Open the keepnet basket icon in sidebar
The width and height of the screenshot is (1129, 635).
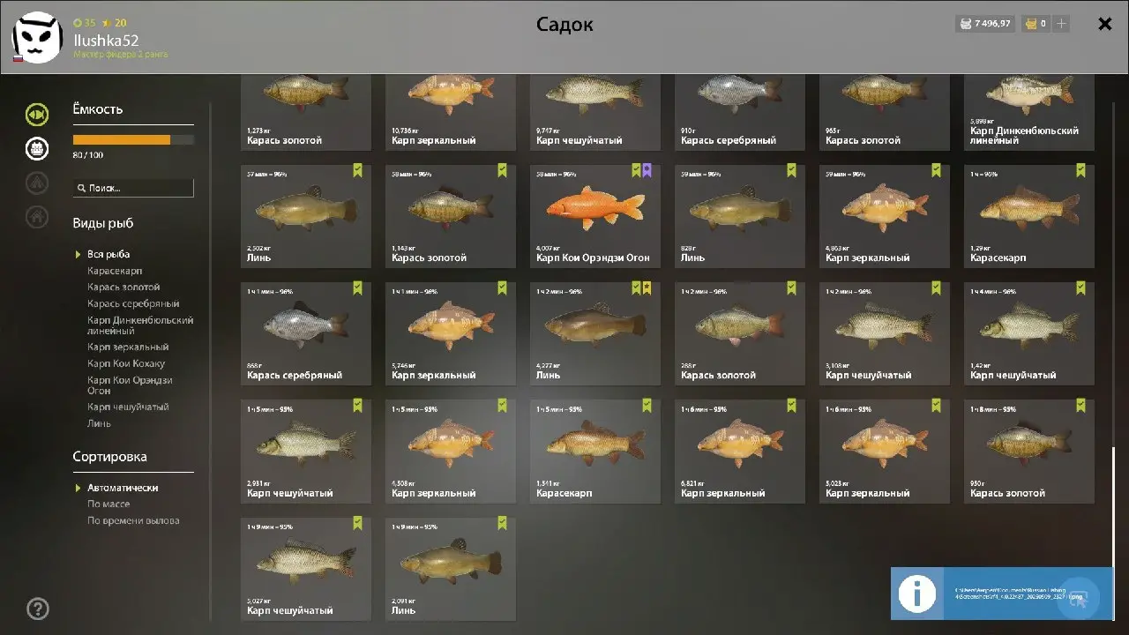37,148
